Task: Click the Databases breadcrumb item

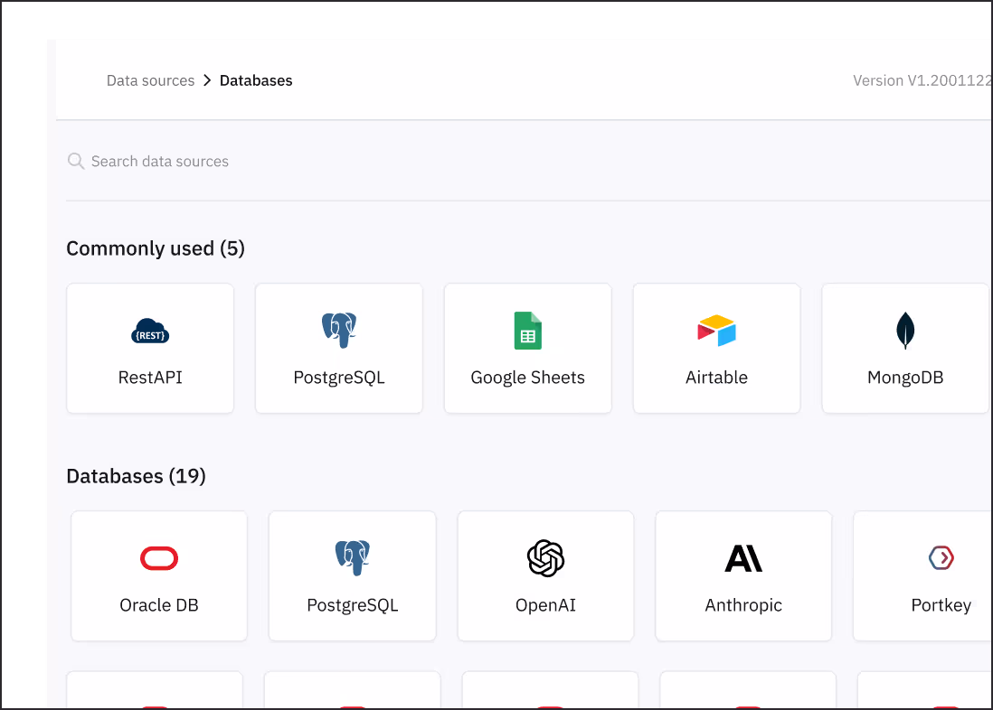Action: coord(256,80)
